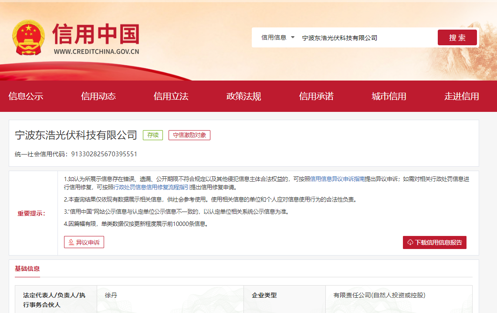Viewport: 497px width, 313px height.
Task: Open the 信用承诺 navigation menu
Action: [x=316, y=96]
